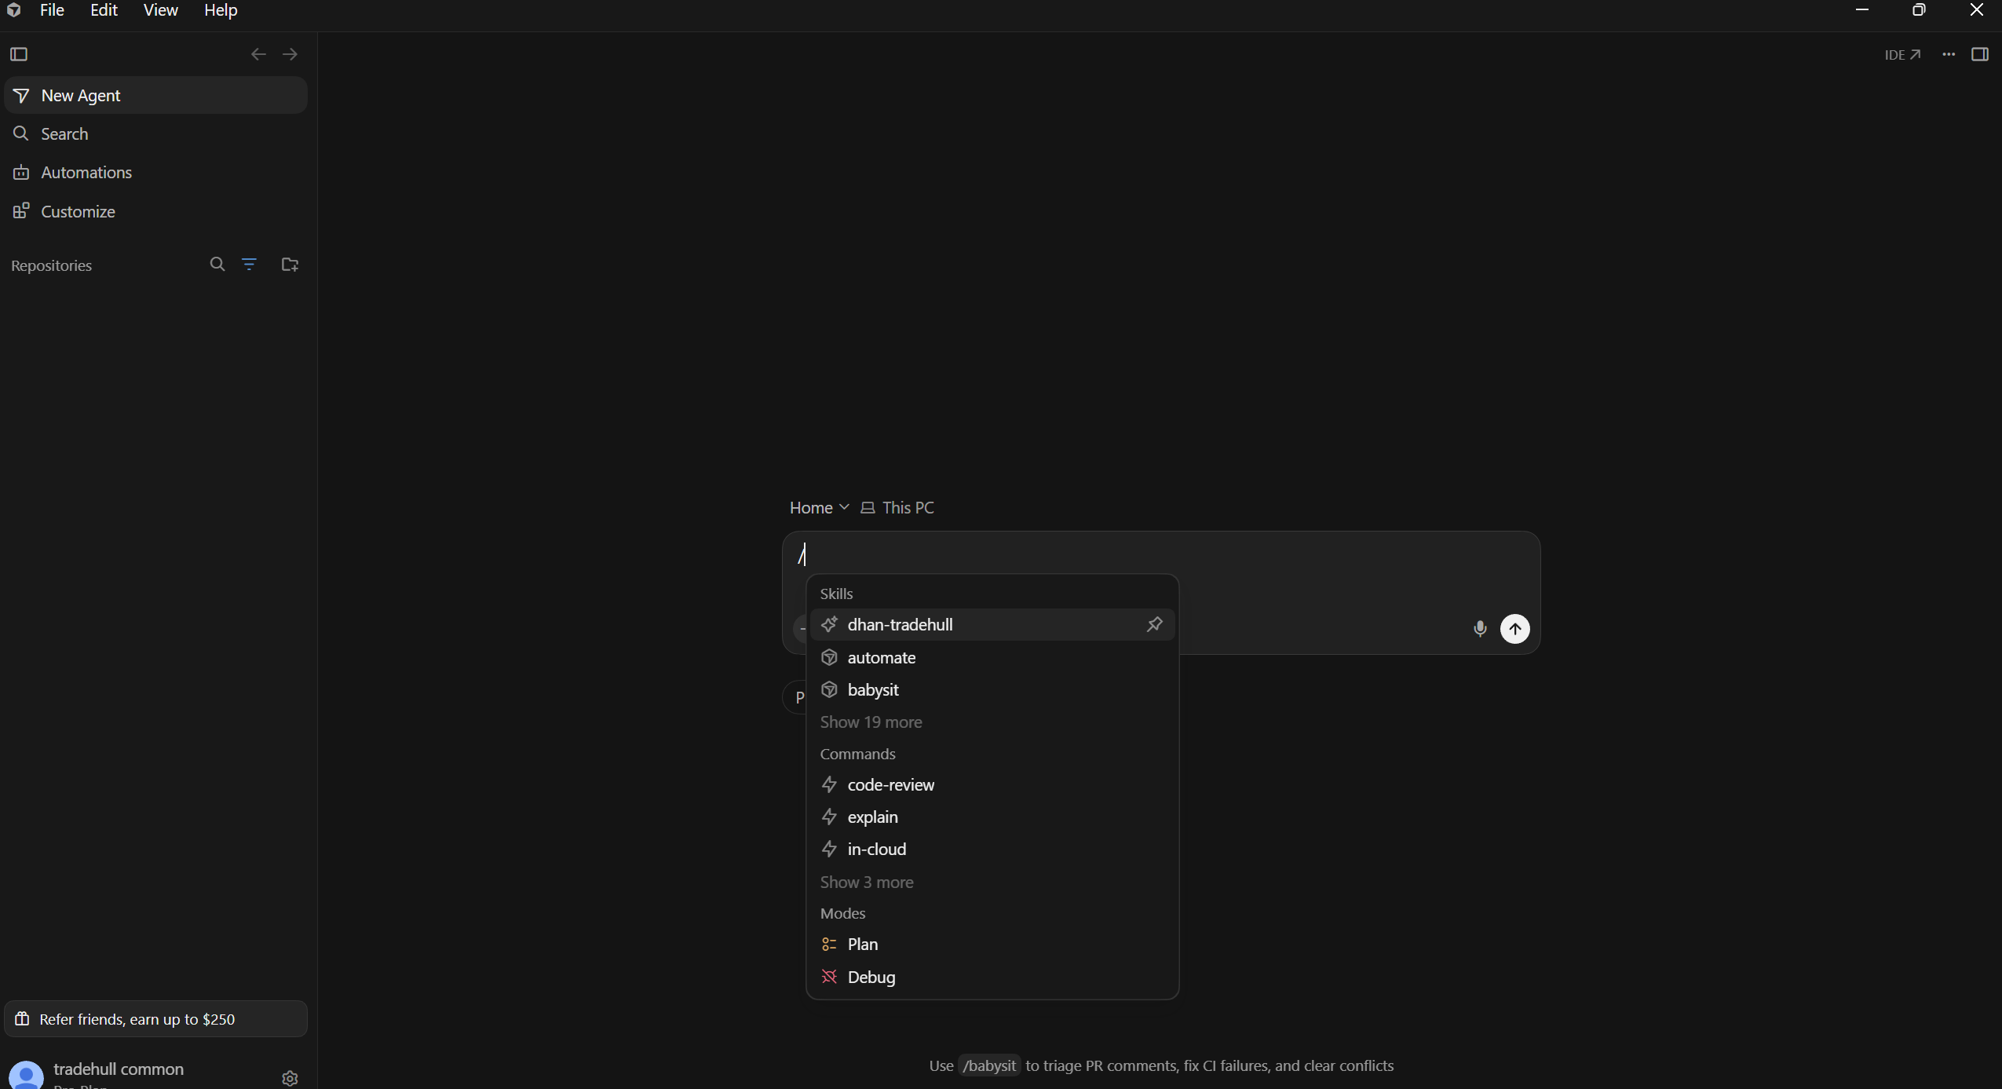Choose the explain command
2002x1089 pixels.
click(x=992, y=817)
